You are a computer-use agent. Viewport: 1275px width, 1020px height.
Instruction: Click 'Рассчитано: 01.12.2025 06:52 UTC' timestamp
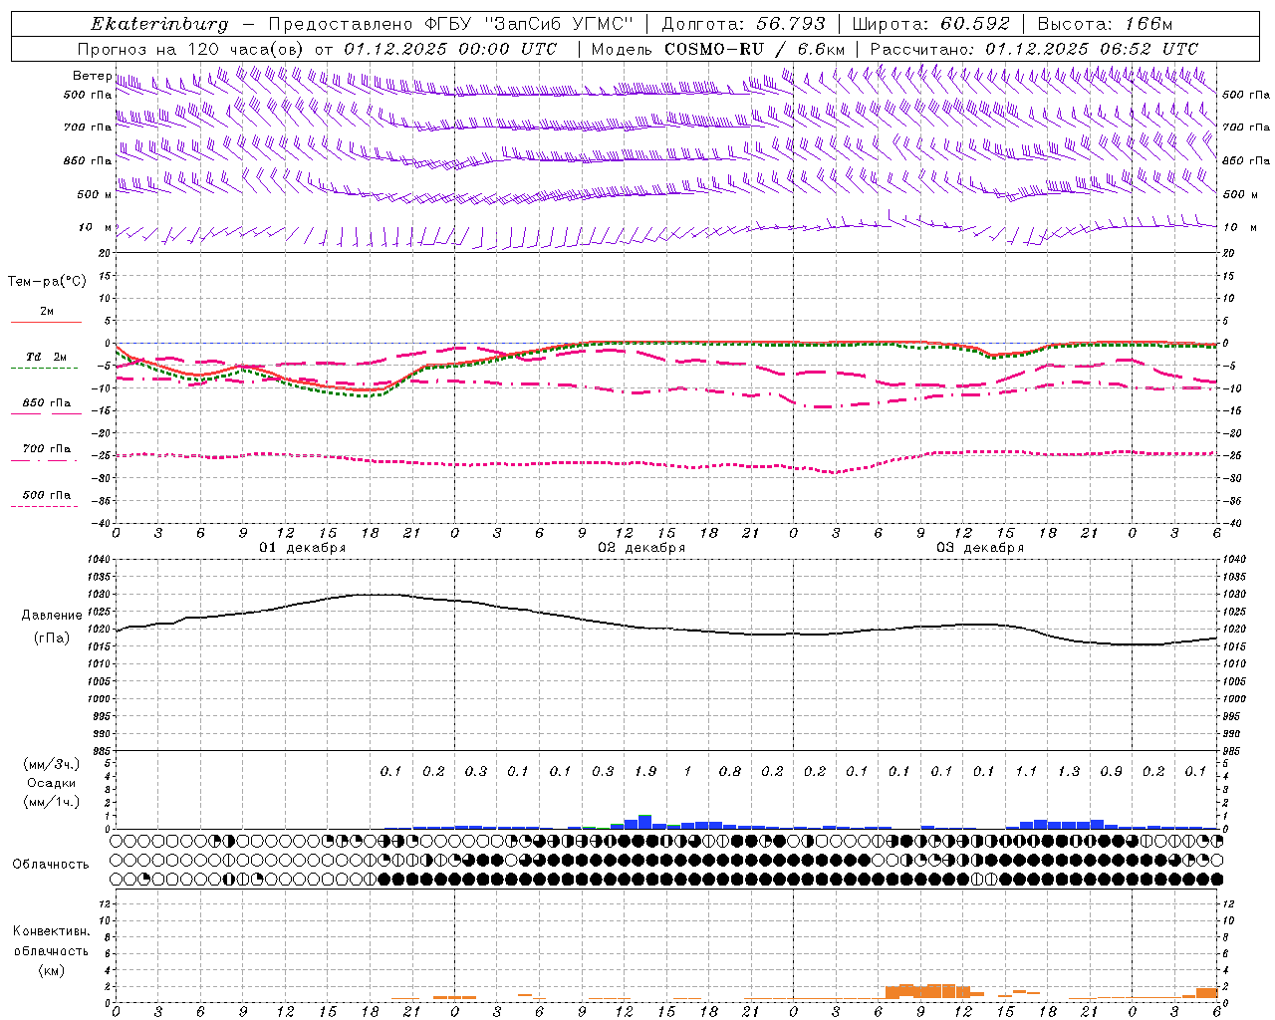[x=1034, y=49]
